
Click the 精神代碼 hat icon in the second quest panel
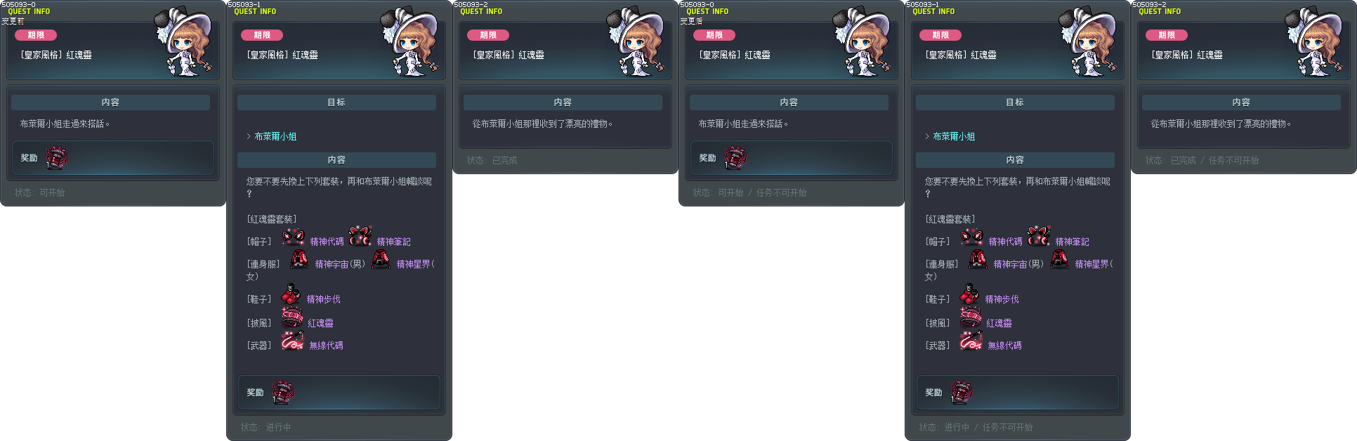pos(293,237)
